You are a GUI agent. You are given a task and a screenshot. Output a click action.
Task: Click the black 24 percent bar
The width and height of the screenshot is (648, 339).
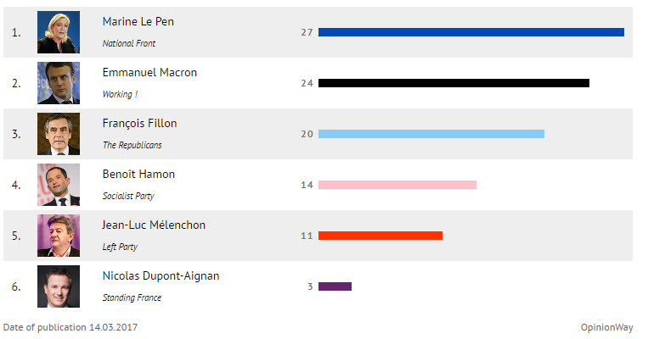(454, 83)
